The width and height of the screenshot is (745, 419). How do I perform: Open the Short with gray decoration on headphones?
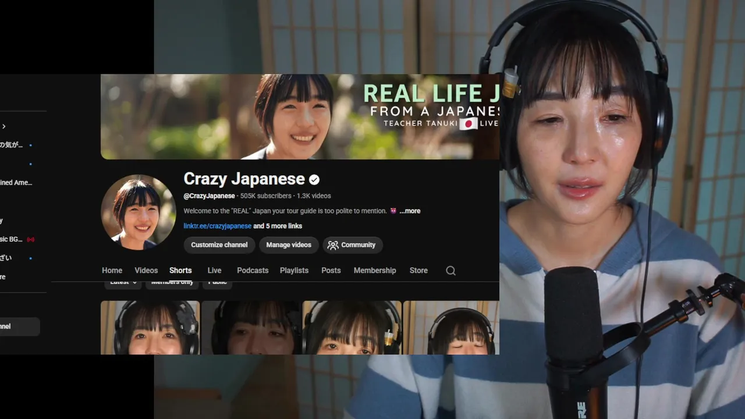pos(150,328)
